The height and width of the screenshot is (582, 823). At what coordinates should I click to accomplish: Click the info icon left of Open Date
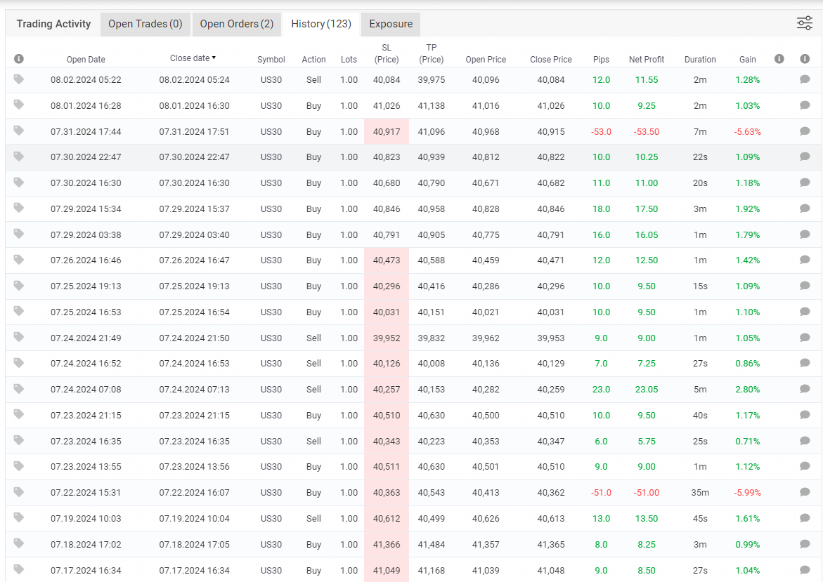tap(19, 59)
